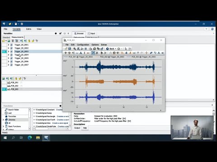Screen dimensions: 217x162
Task: Select Trigger_00_0006 in the measurements list
Action: click(x=21, y=62)
